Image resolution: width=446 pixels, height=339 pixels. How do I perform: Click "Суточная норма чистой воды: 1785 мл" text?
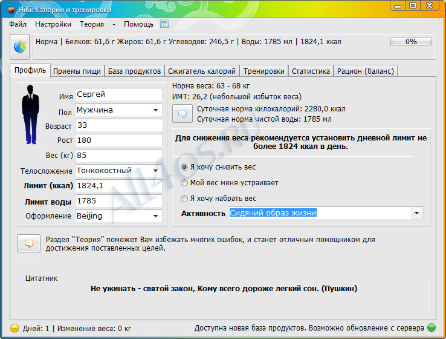(264, 119)
